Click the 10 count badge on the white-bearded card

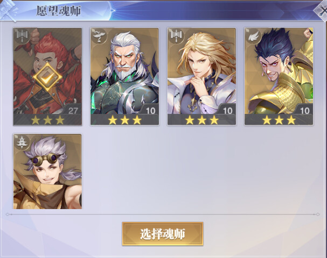click(x=150, y=111)
